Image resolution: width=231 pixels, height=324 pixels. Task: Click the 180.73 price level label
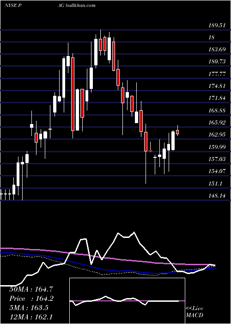pos(217,62)
